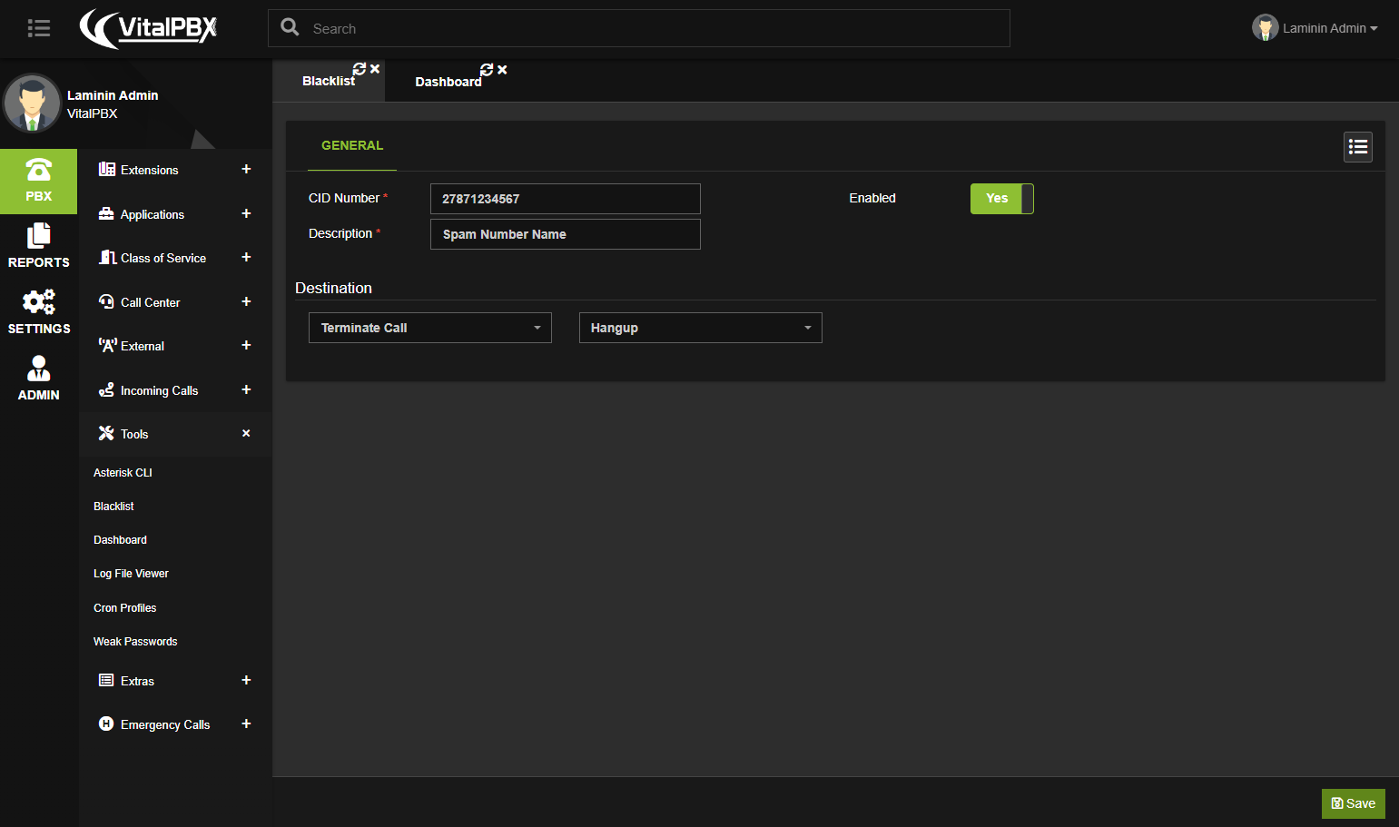Open the Hangup dropdown
The width and height of the screenshot is (1399, 827).
(701, 328)
